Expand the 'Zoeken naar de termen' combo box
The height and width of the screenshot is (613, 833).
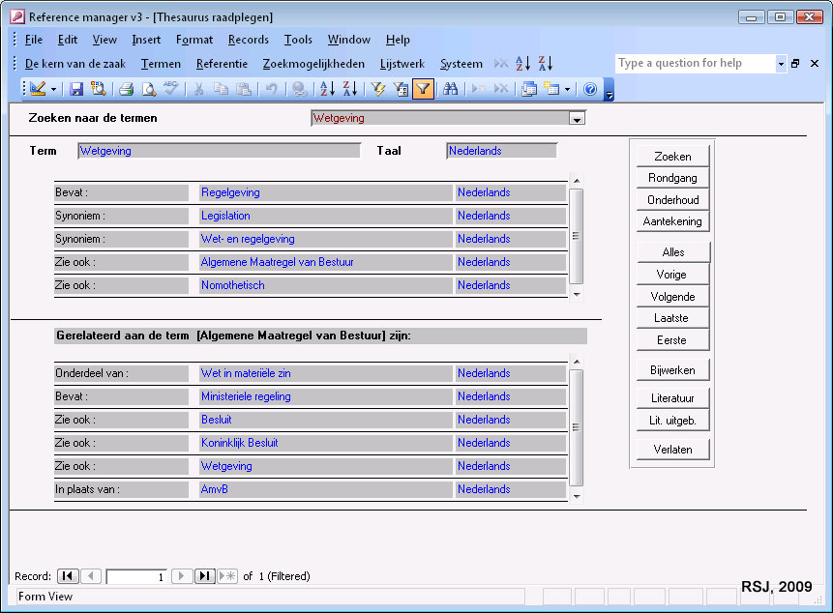point(577,119)
